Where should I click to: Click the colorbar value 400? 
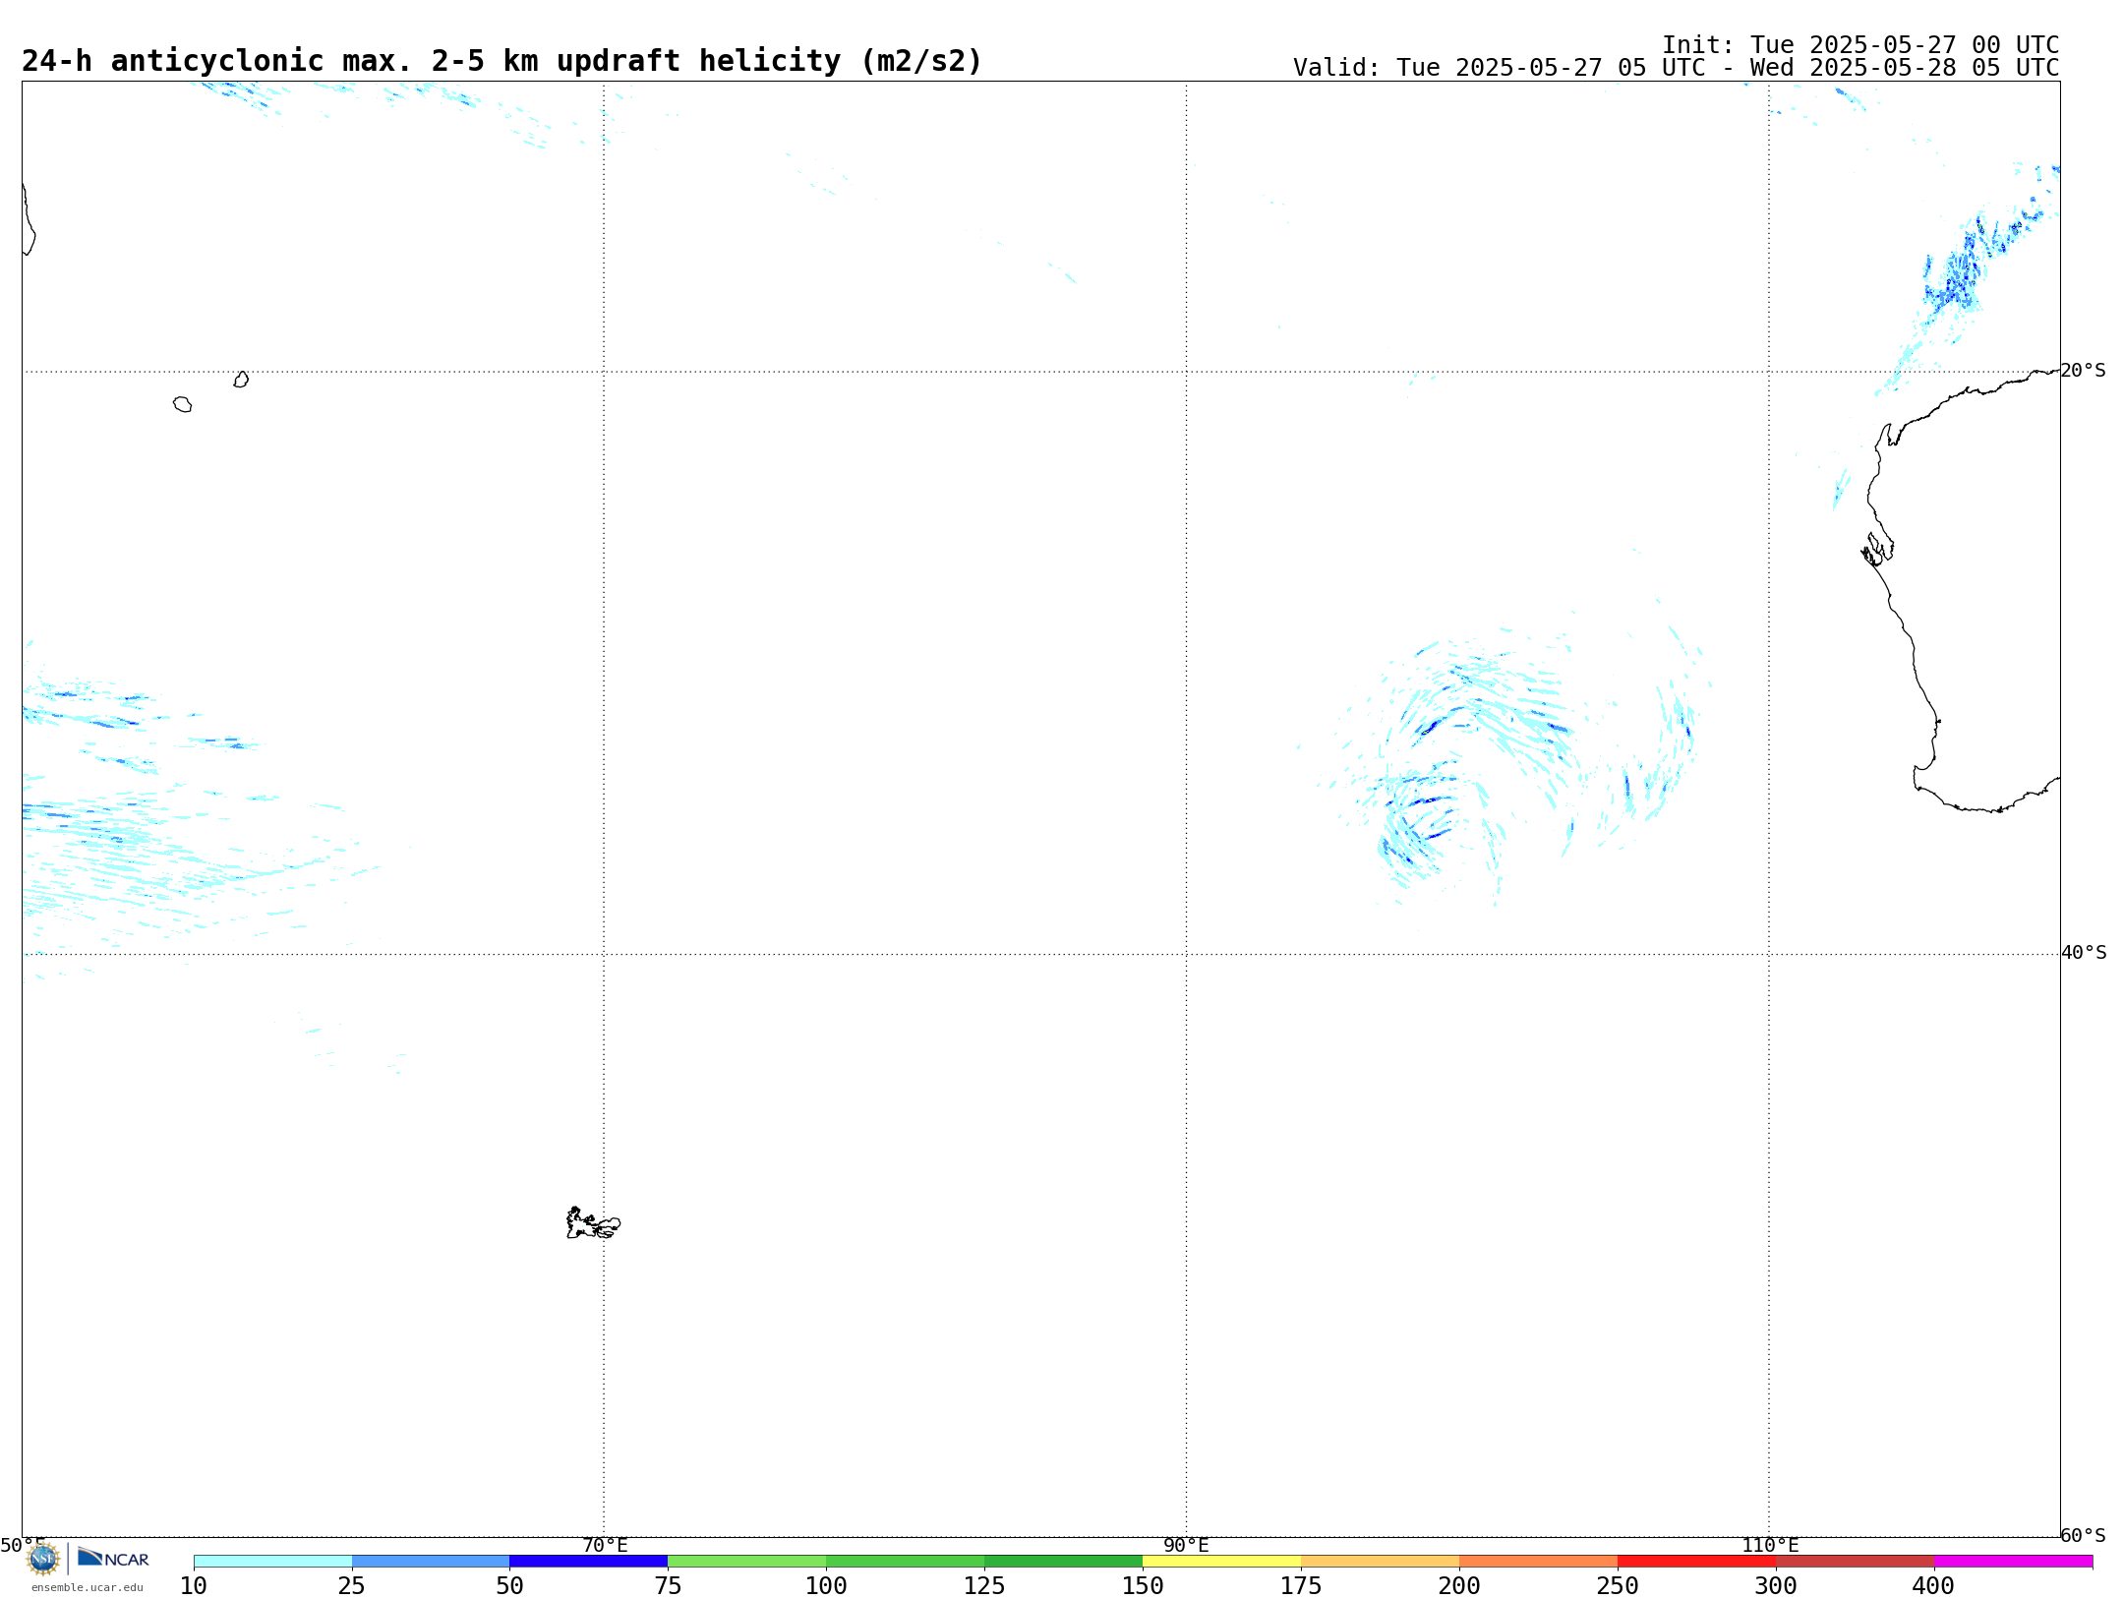(1933, 1586)
